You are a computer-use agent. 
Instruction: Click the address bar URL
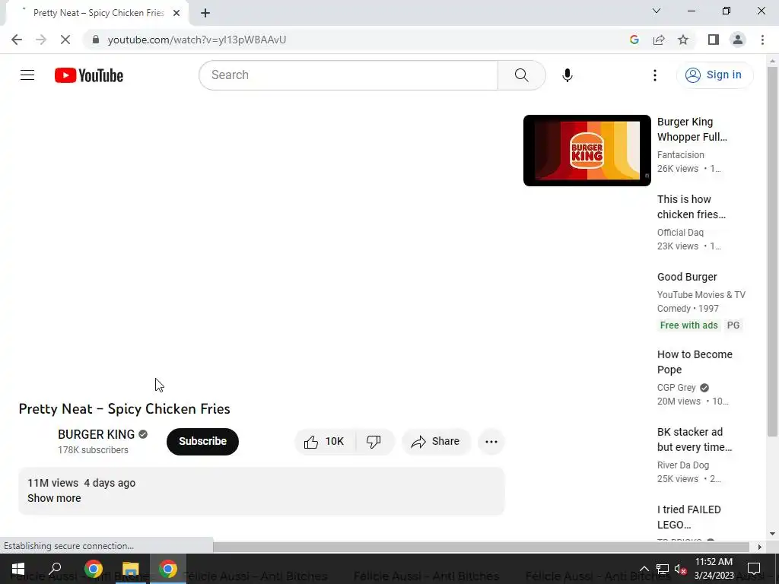[x=197, y=40]
